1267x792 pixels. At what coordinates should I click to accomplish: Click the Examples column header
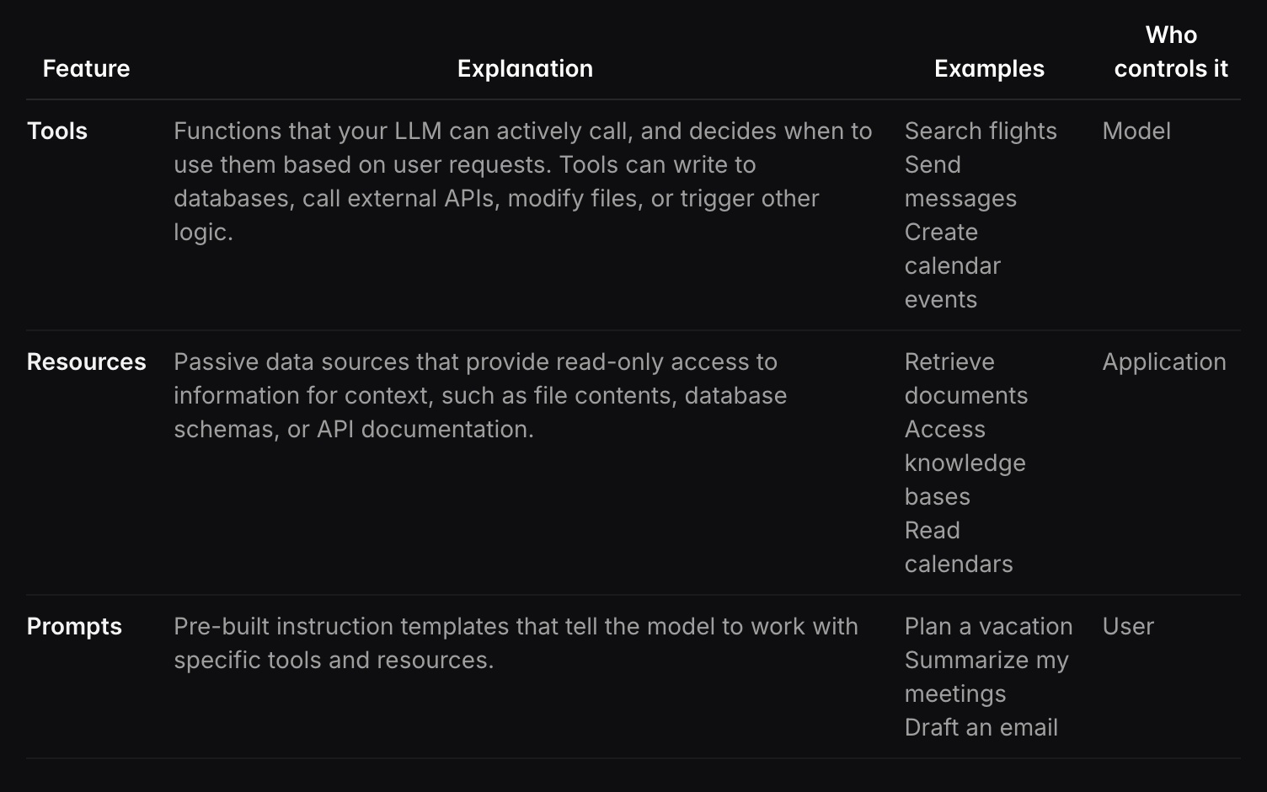(x=989, y=68)
